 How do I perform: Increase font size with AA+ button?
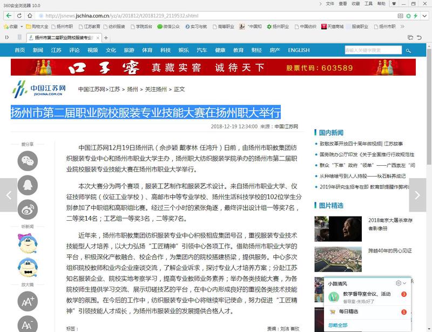pos(28,301)
